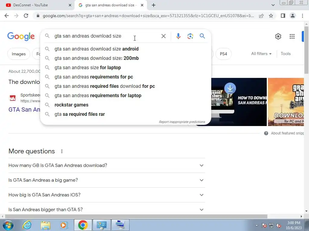Open File Explorer from taskbar
Viewport: 309px width, 231px height.
tap(46, 225)
